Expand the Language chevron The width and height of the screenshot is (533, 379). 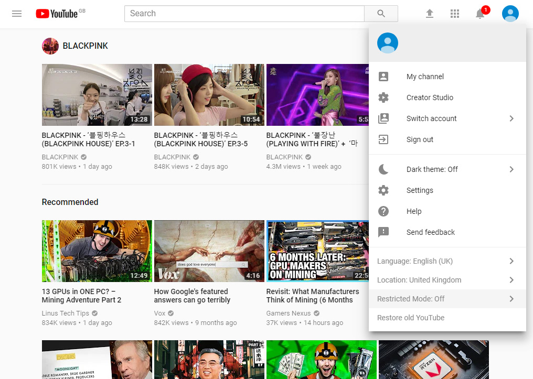(x=511, y=261)
